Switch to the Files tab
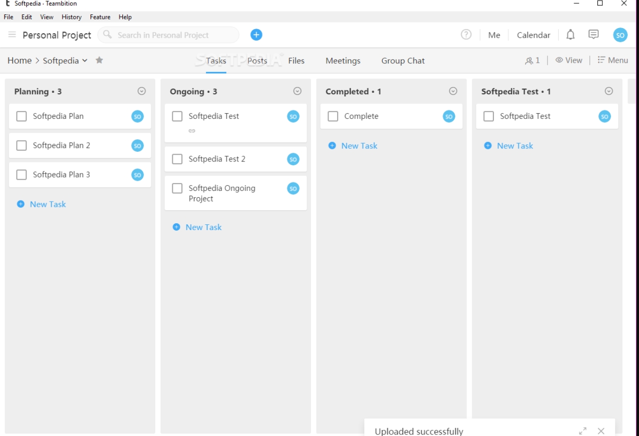Image resolution: width=639 pixels, height=436 pixels. tap(297, 61)
